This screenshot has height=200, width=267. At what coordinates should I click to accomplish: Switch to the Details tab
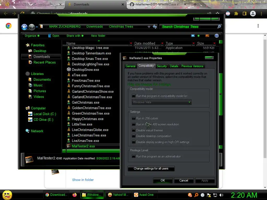[x=174, y=66]
